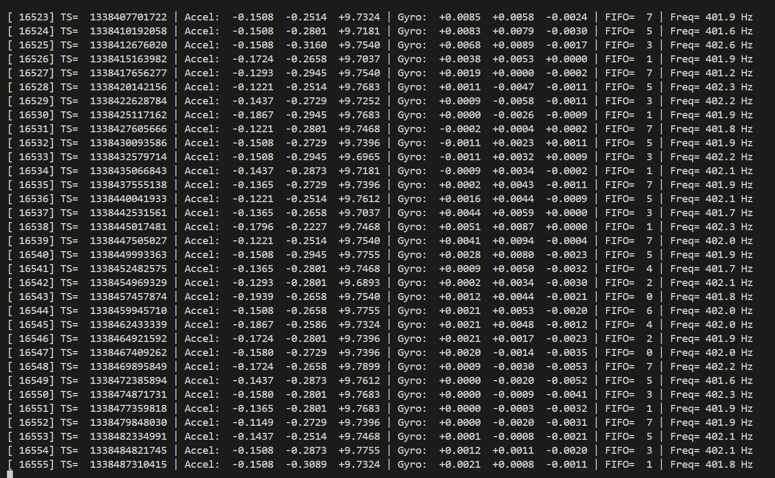The width and height of the screenshot is (775, 478).
Task: Select timestamp 1338449993363
Action: click(128, 254)
